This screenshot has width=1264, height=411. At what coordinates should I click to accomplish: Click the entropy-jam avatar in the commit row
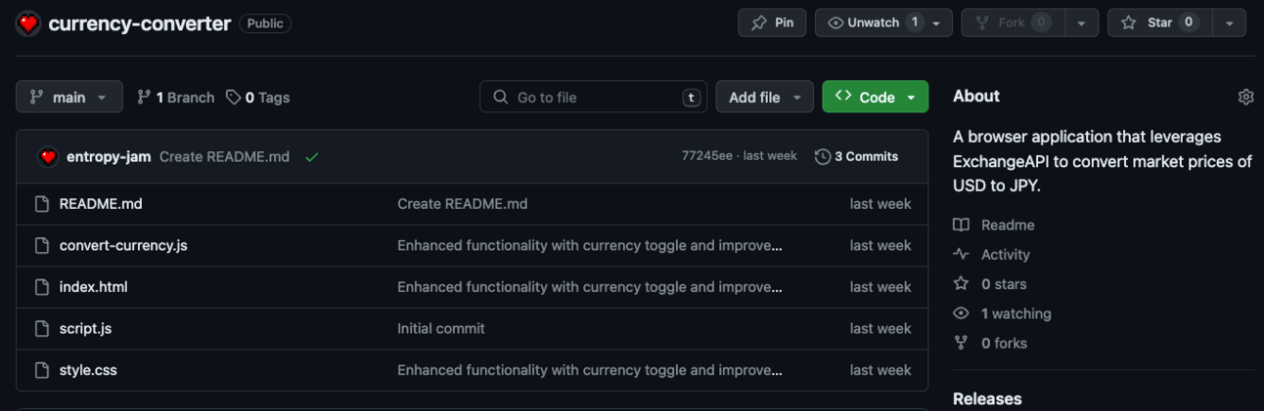(47, 157)
